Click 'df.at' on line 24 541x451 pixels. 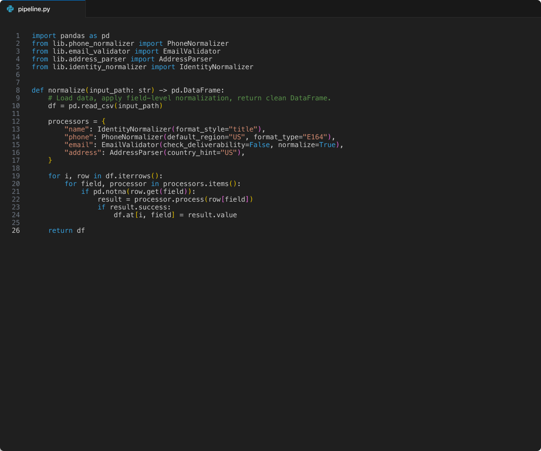tap(124, 215)
